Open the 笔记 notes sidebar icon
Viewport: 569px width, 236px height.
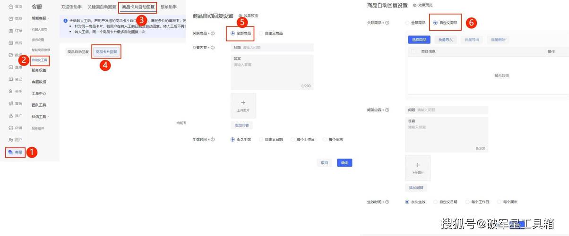click(11, 79)
